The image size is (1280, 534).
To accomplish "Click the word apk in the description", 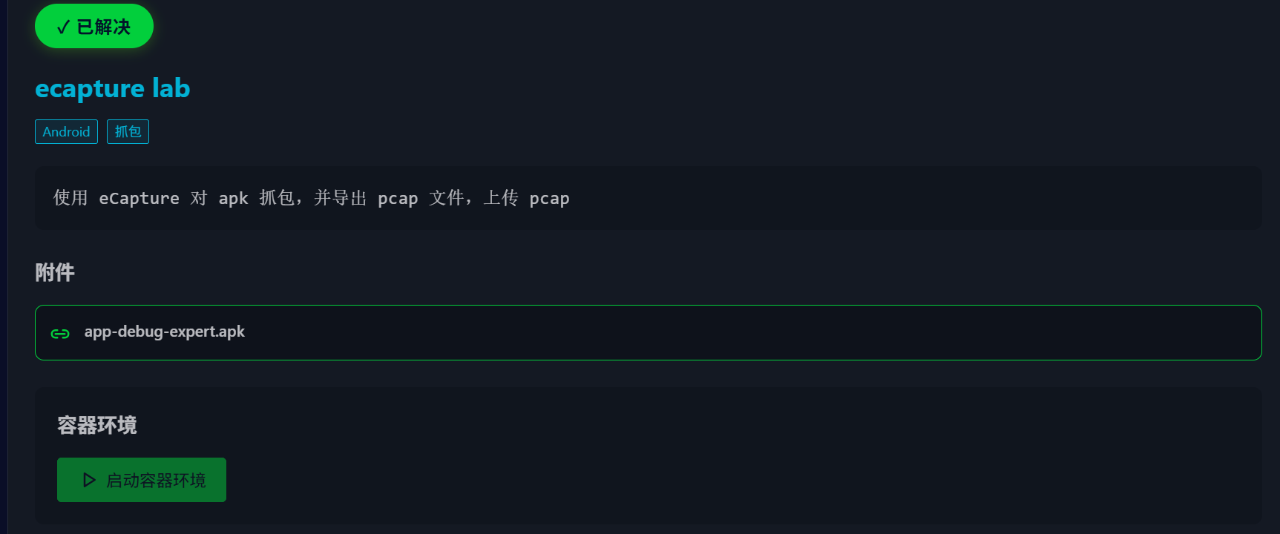I will (233, 199).
